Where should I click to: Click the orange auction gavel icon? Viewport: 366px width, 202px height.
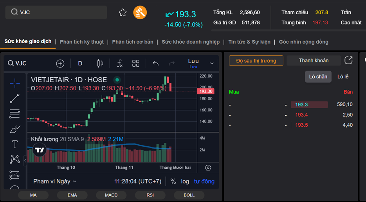(140, 13)
